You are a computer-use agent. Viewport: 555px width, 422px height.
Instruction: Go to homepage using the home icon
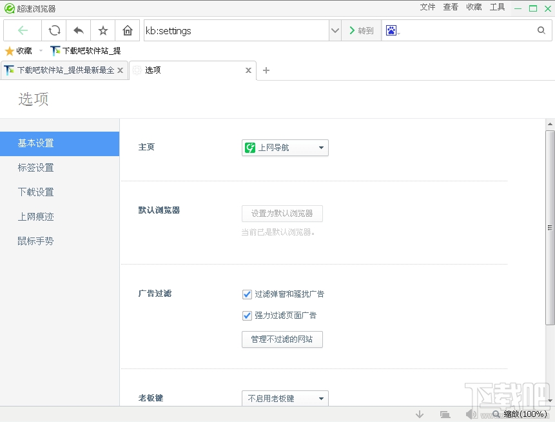(127, 30)
